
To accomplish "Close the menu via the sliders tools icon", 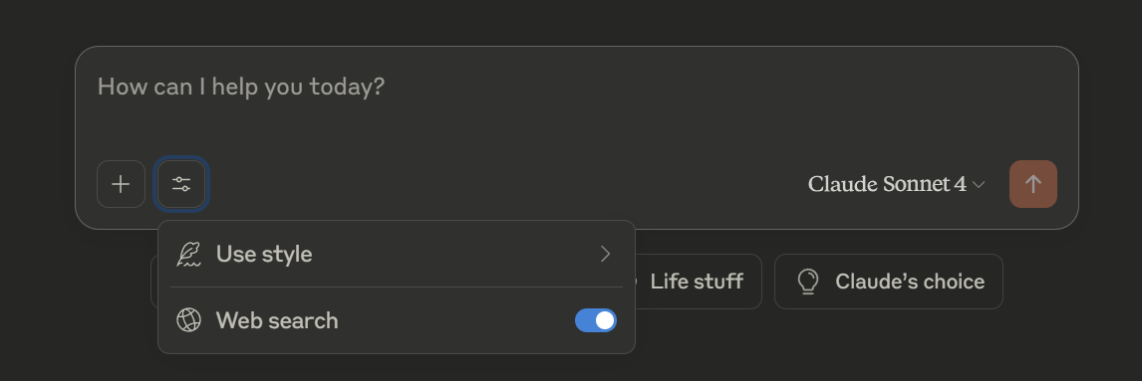I will (181, 184).
